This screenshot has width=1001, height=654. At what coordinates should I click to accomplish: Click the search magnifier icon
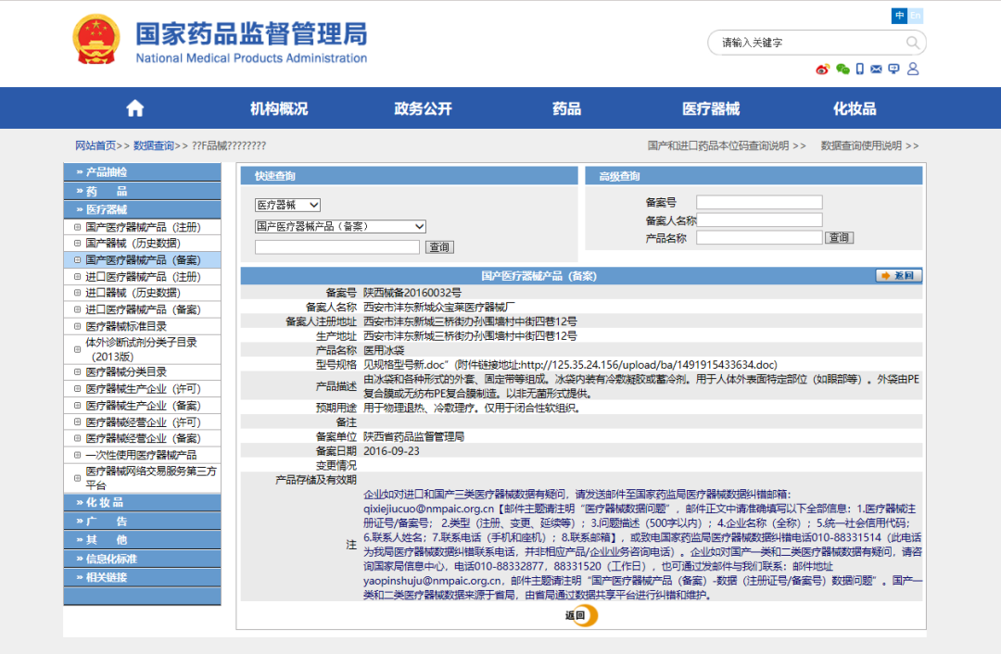coord(911,43)
